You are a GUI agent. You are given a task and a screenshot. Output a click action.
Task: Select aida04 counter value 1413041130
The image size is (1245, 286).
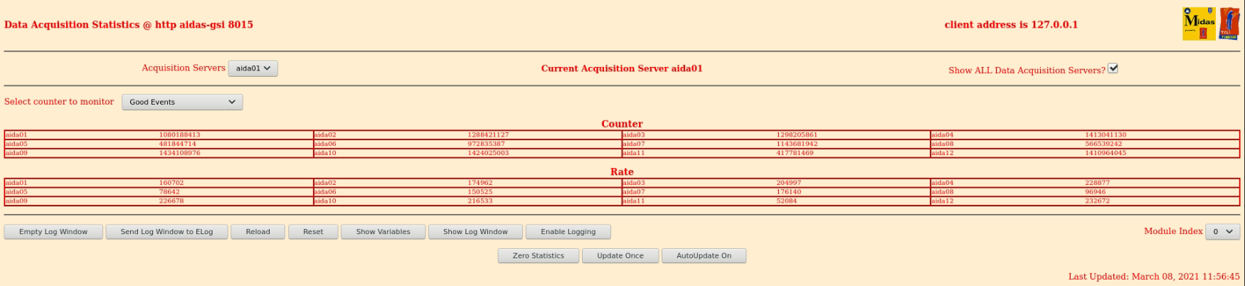click(x=1106, y=134)
